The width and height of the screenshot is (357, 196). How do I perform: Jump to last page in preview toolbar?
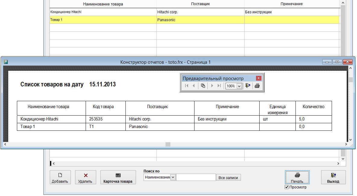(x=219, y=86)
